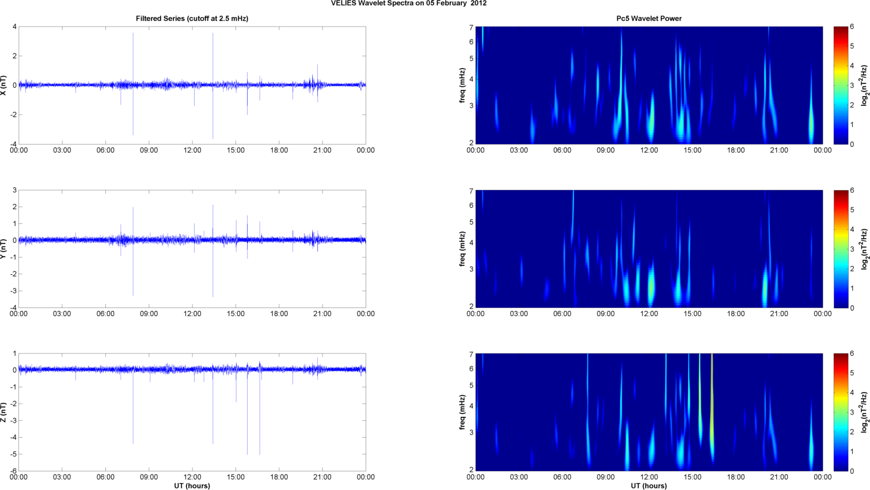Click inside the Y component filtered series plot
The height and width of the screenshot is (490, 870).
pyautogui.click(x=192, y=249)
